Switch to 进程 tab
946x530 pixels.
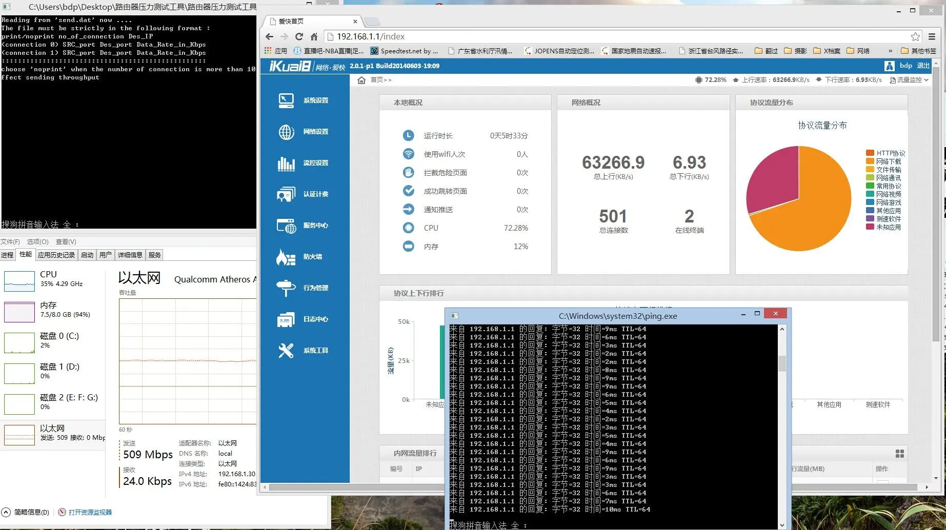[7, 255]
